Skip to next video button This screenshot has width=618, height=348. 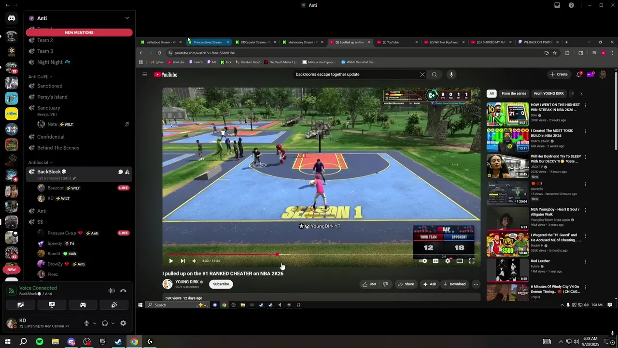tap(183, 261)
